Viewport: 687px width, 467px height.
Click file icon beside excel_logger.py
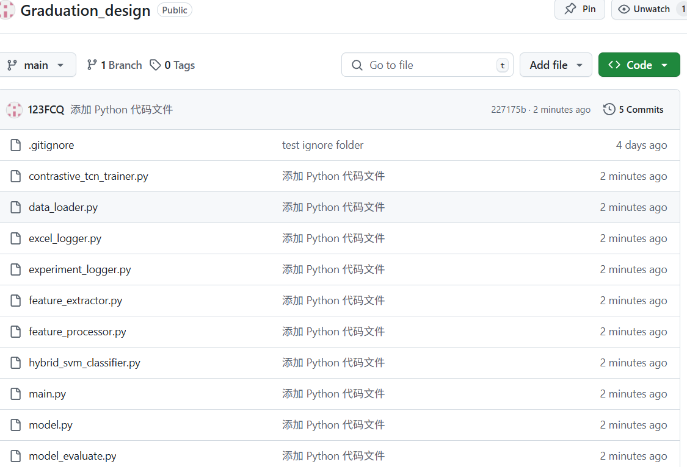pos(15,238)
